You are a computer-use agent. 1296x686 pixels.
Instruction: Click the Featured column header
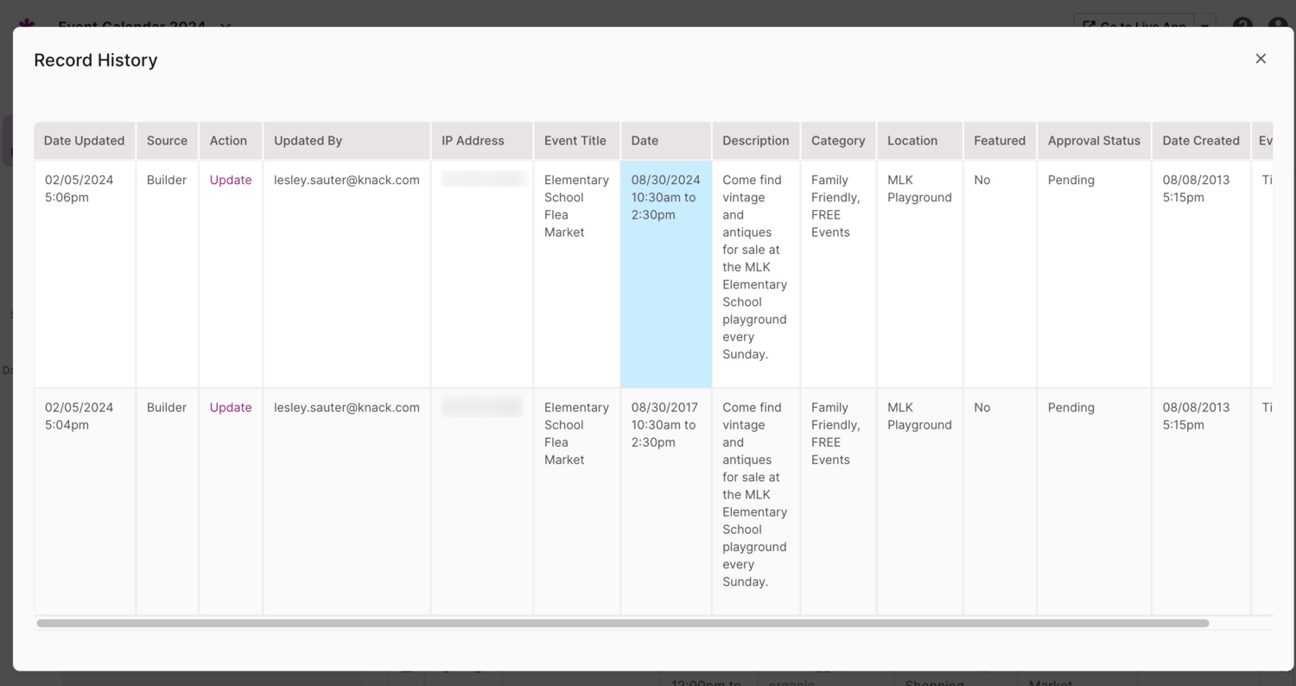coord(1000,141)
